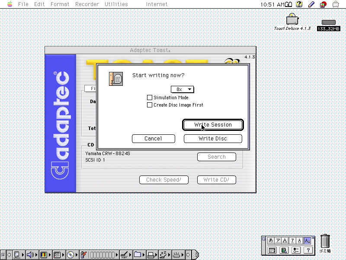Enable Simulation Mode checkbox
Screen dimensions: 346x260
150,97
